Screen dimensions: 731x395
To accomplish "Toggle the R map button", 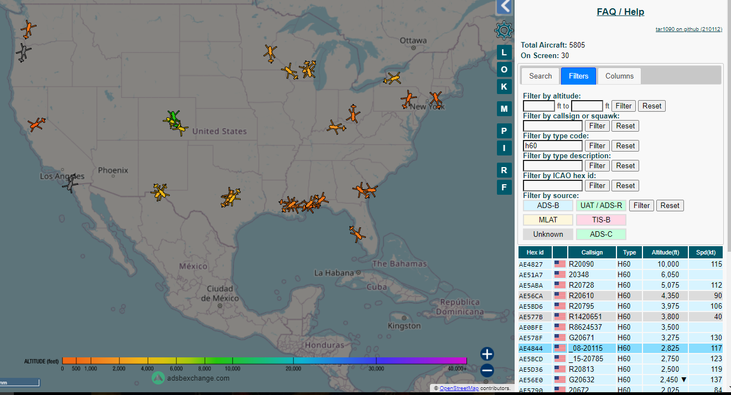I will [x=504, y=170].
